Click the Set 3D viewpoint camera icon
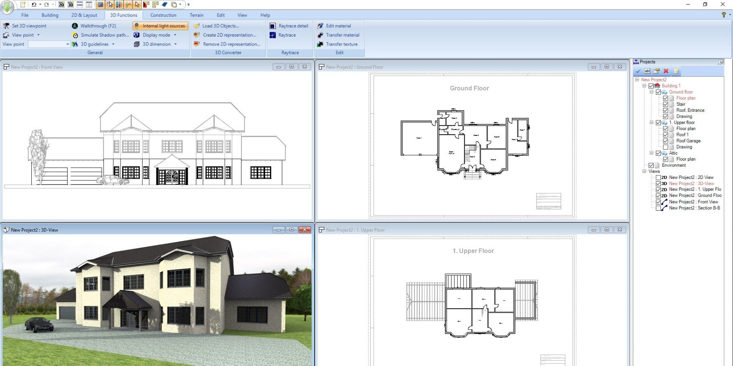This screenshot has height=366, width=733. tap(6, 26)
